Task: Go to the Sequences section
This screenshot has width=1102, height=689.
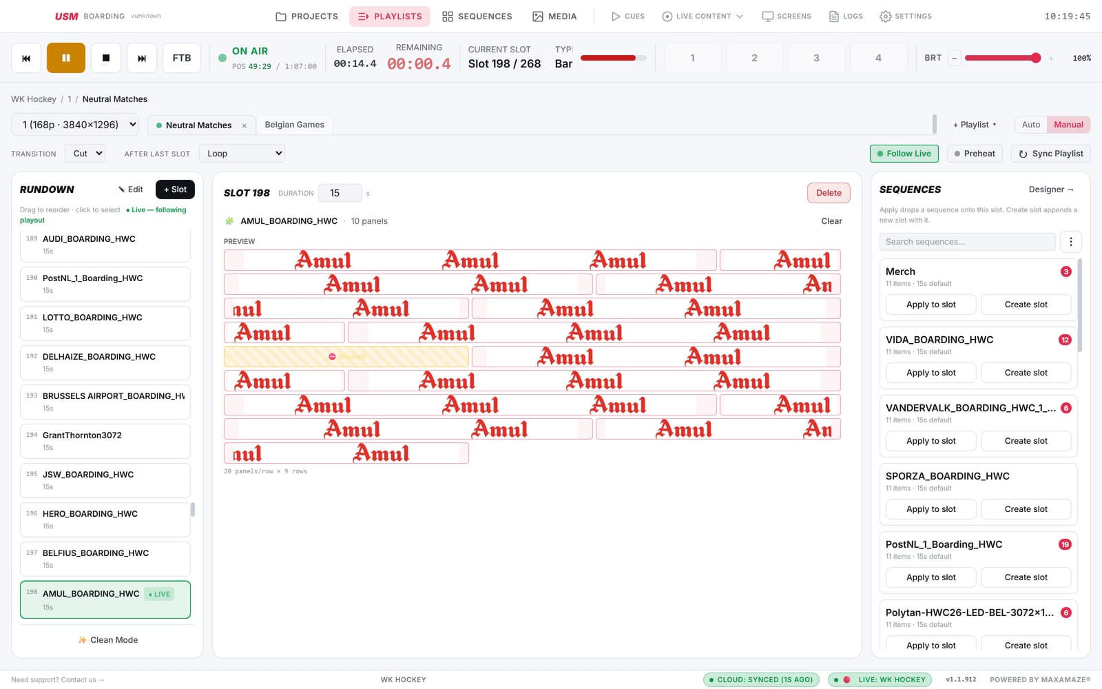Action: coord(477,17)
